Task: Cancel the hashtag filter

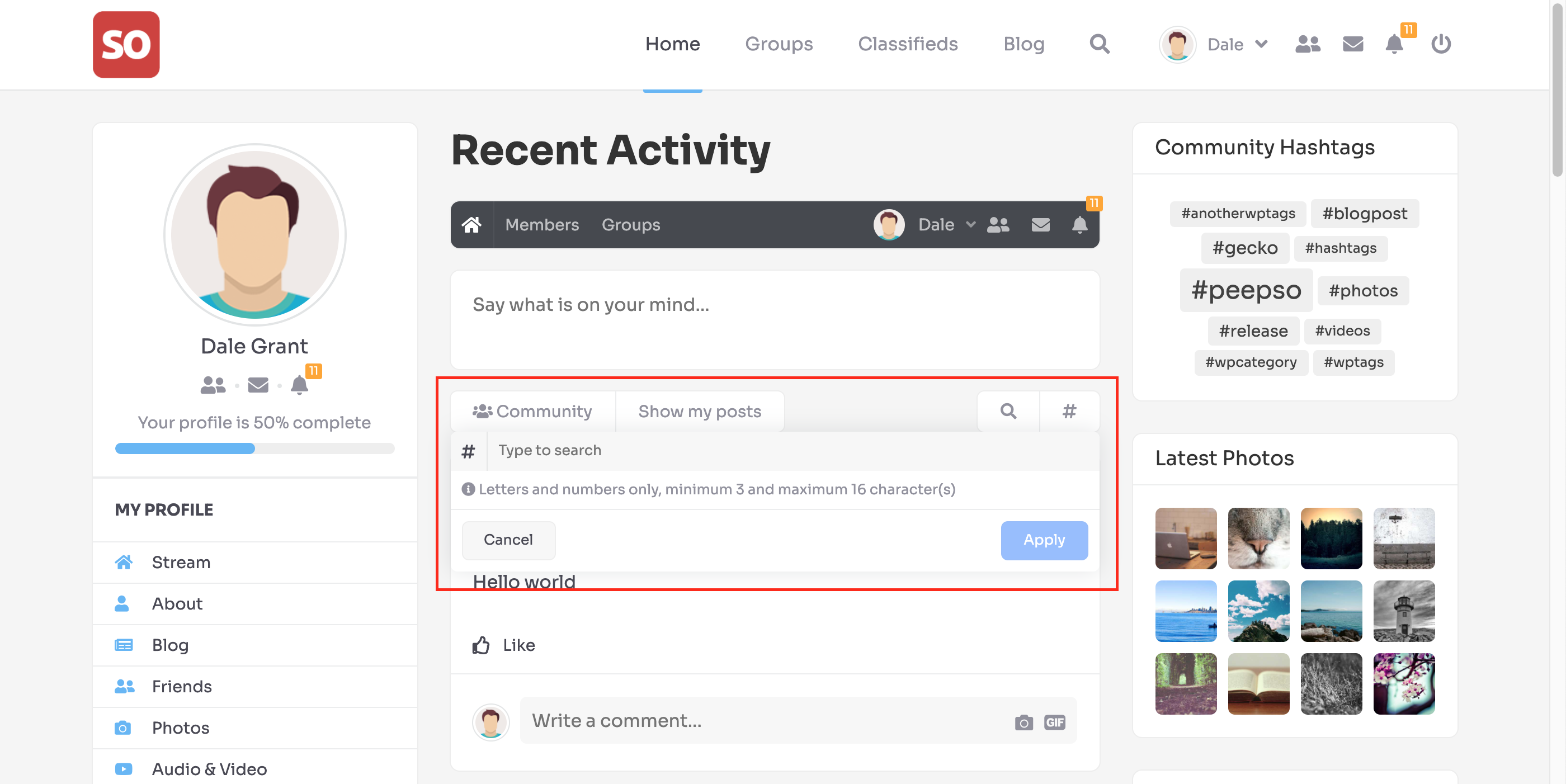Action: [x=508, y=540]
